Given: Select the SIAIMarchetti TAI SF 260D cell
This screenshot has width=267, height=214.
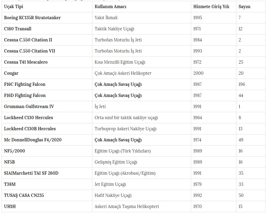Looking at the screenshot, I should [31, 173].
